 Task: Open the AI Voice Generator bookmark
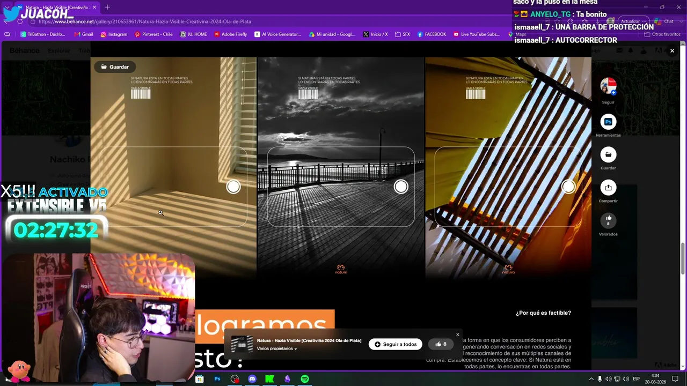point(277,34)
